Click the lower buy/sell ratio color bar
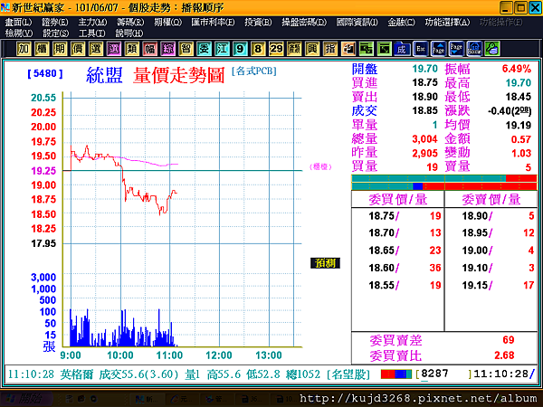543x407 pixels. click(x=444, y=186)
